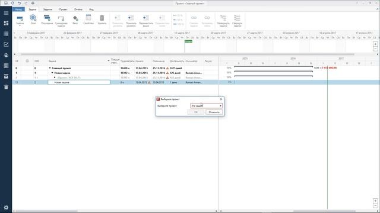Screen dimensions: 380x213
Task: Collapse the Главный проект tree row
Action: [50, 68]
